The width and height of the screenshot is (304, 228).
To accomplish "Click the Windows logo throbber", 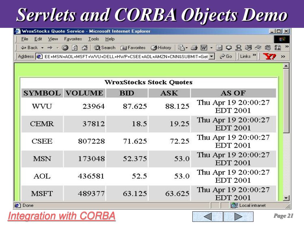I will (282, 39).
